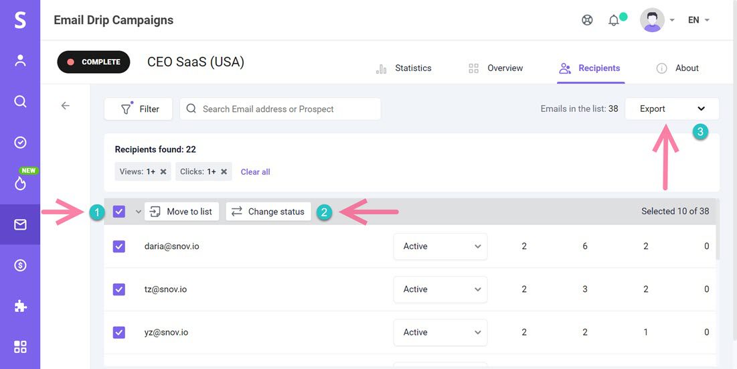Click the value 3 in tz@snov.io row

tap(584, 289)
